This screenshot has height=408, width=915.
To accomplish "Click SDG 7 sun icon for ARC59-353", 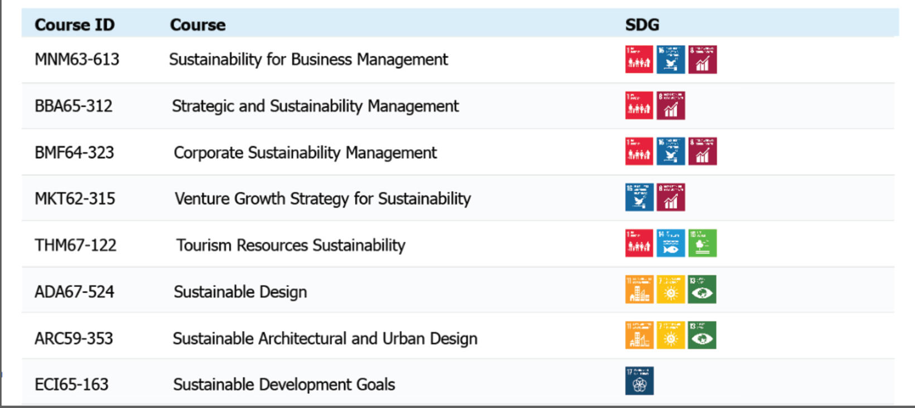I will [670, 336].
